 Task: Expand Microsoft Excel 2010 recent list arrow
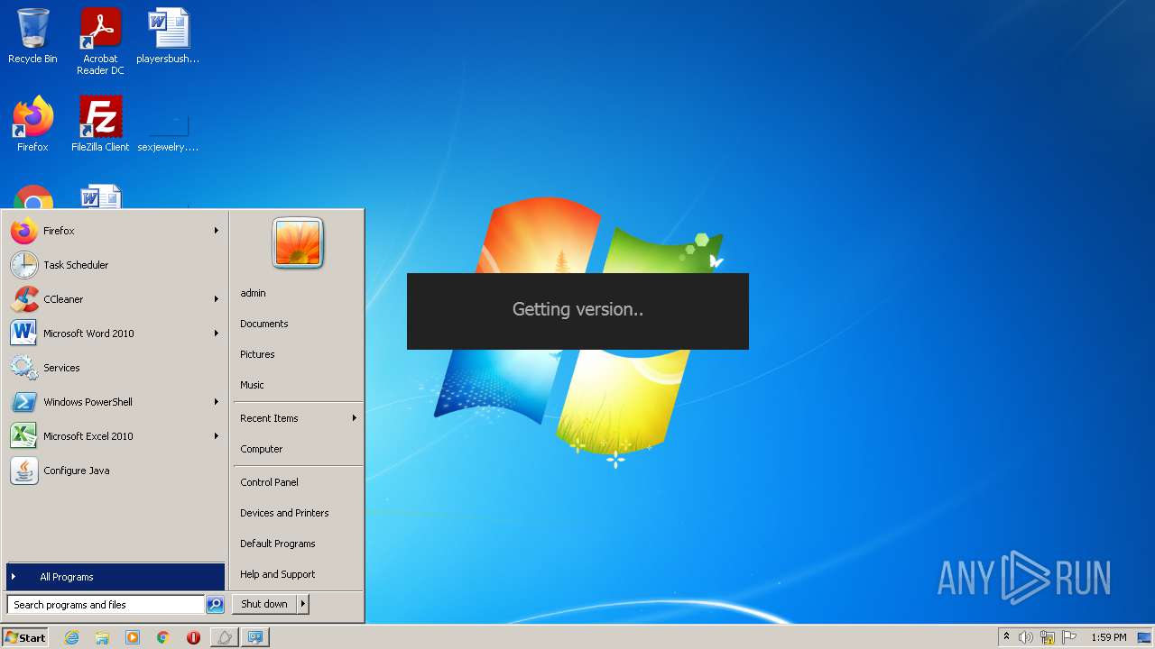[x=217, y=436]
